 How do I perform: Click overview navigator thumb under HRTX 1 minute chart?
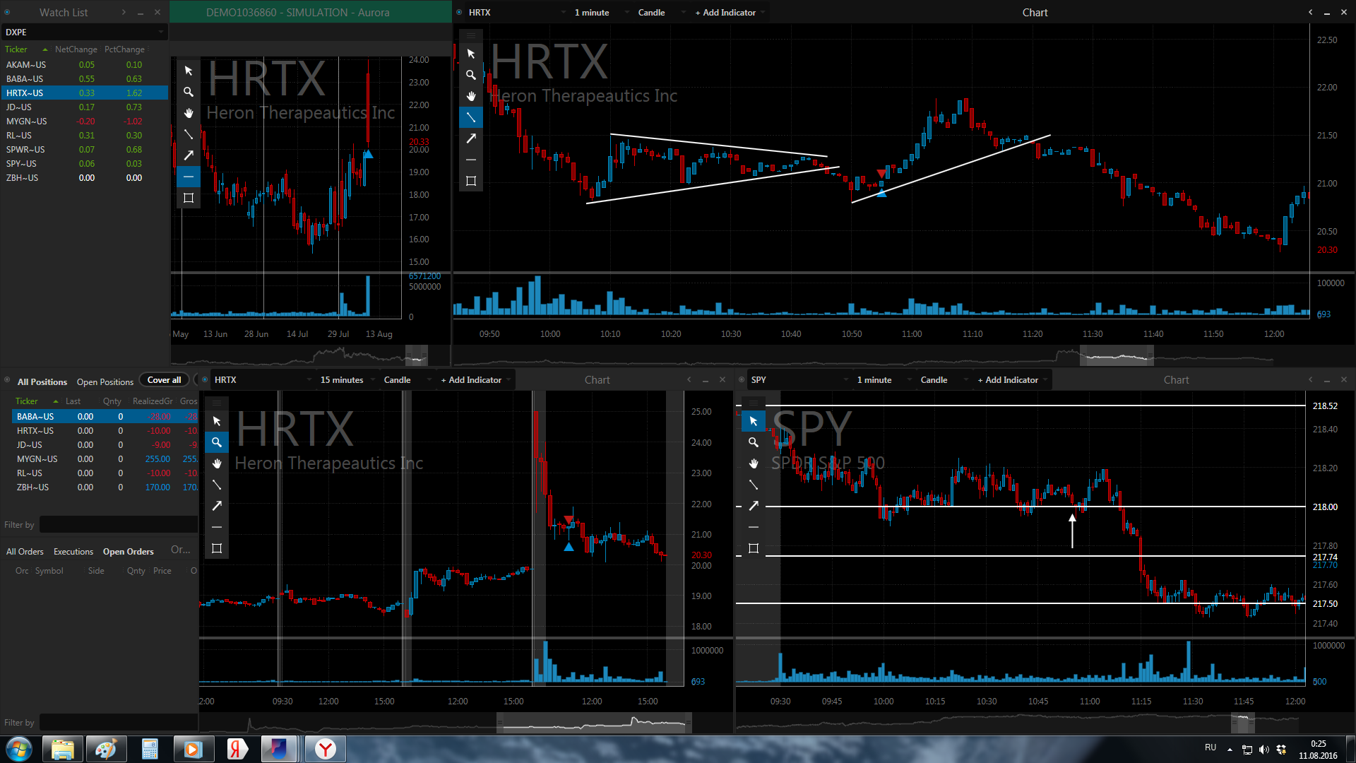point(1117,356)
